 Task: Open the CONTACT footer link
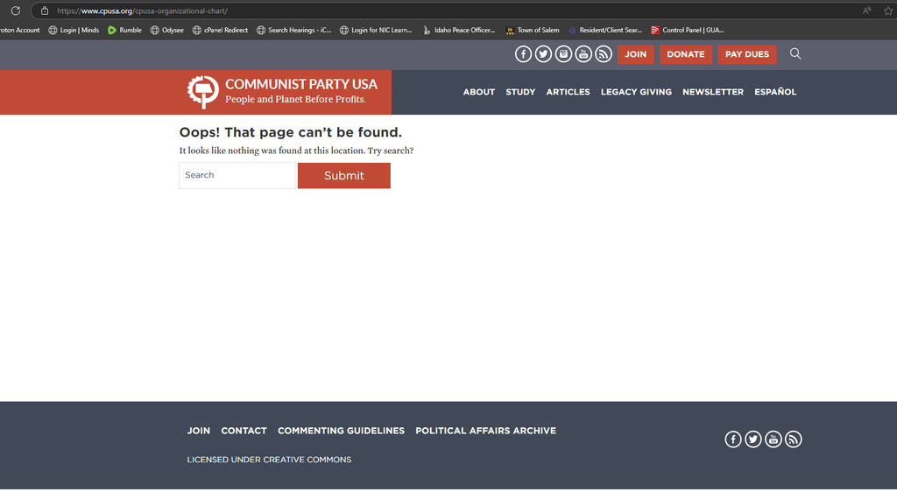(x=244, y=431)
